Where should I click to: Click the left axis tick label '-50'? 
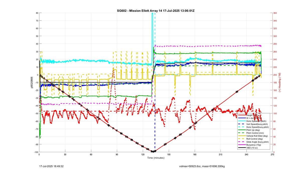click(x=36, y=113)
